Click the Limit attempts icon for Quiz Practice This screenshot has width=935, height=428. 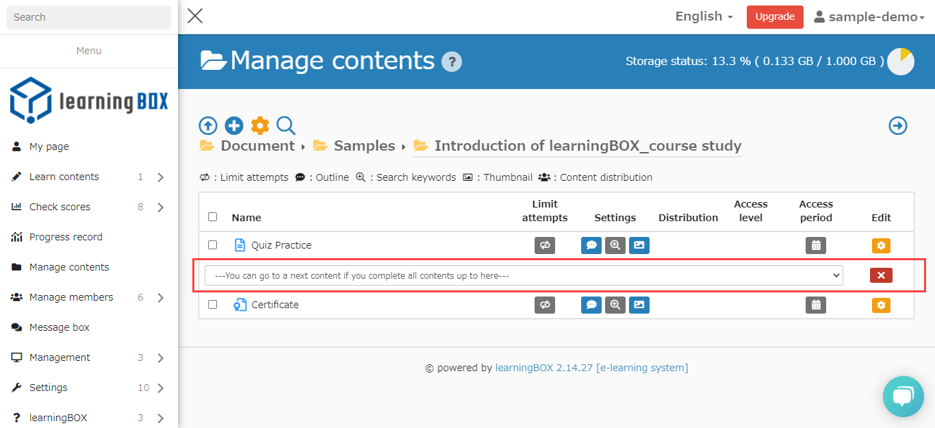click(x=545, y=245)
